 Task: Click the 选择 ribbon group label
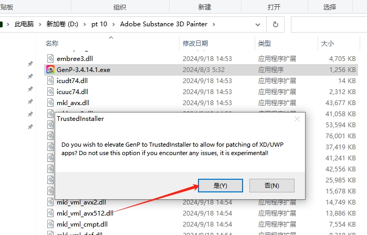pos(330,7)
